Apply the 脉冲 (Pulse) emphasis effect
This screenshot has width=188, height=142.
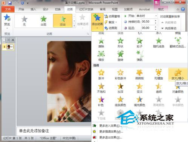[x=101, y=74]
